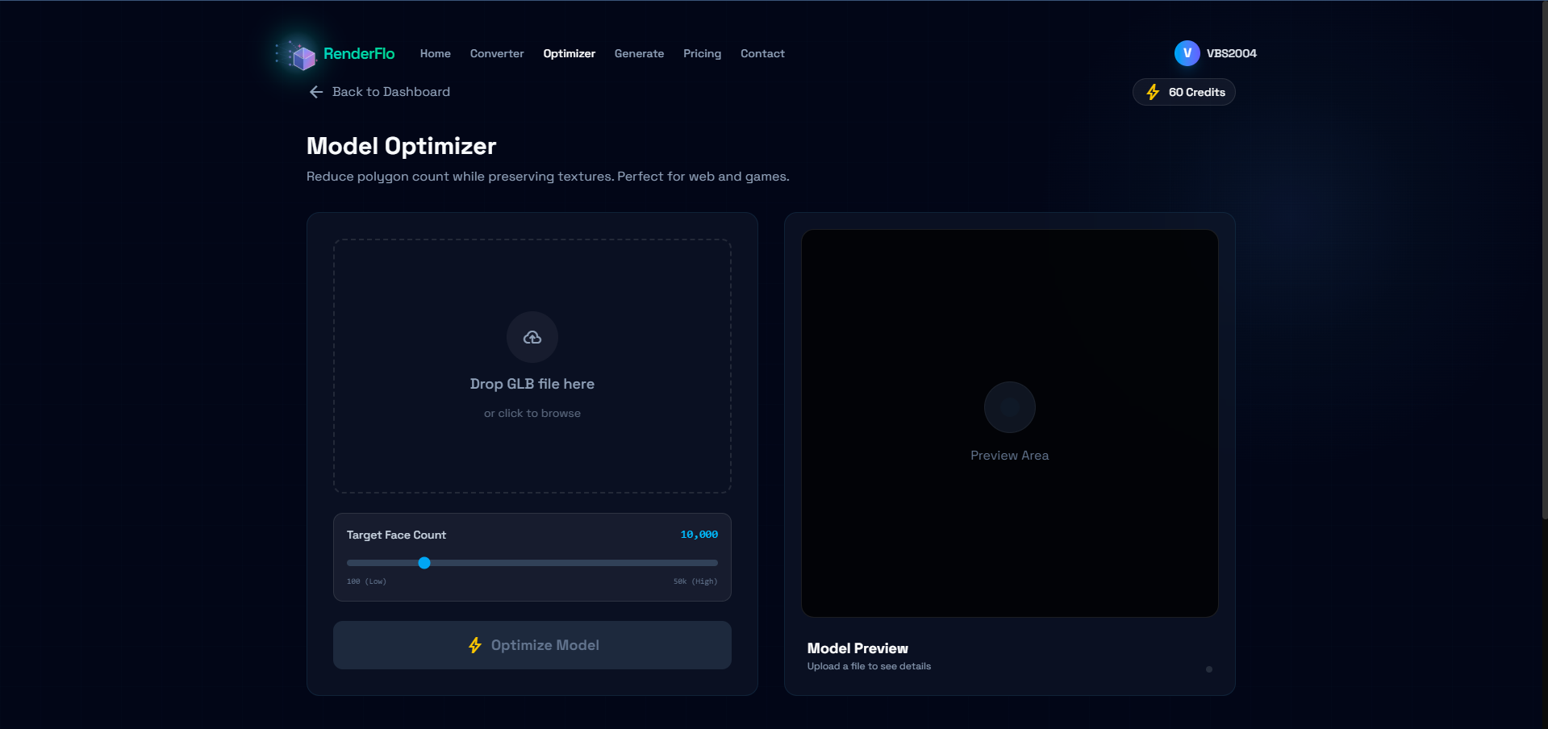Screen dimensions: 1548x729
Task: Select the Optimizer tab in navigation
Action: point(569,53)
